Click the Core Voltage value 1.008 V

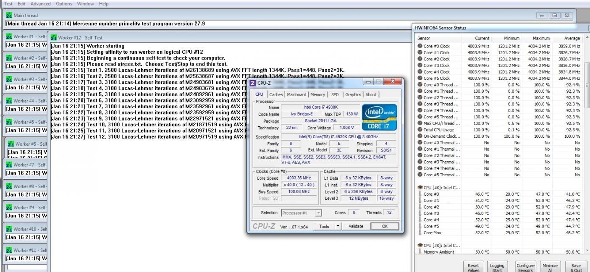[x=346, y=128]
